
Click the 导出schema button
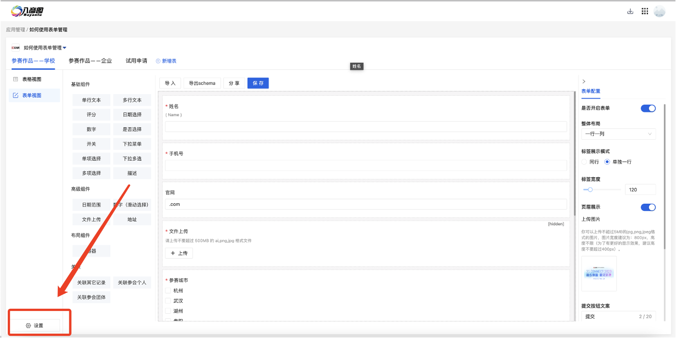(202, 83)
